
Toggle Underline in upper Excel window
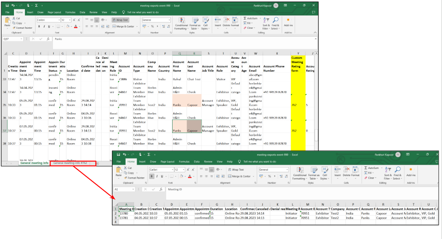point(49,27)
